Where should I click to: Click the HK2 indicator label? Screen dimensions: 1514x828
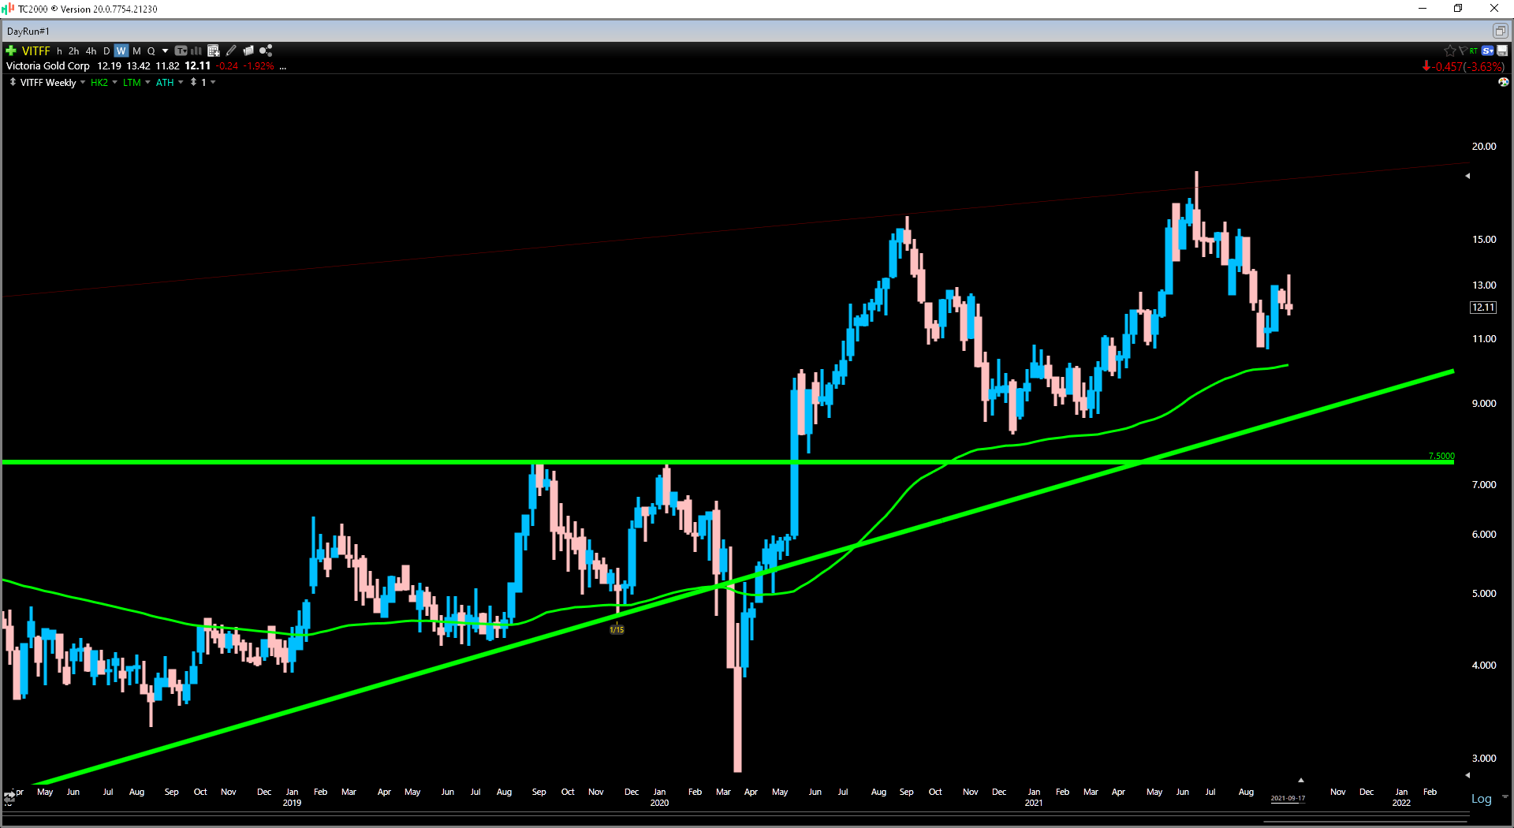tap(99, 82)
